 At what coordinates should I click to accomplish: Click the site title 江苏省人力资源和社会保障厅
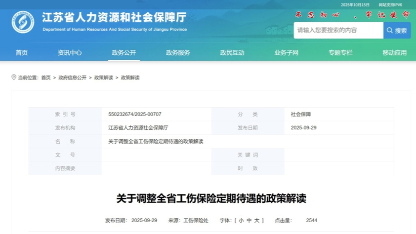coord(114,17)
